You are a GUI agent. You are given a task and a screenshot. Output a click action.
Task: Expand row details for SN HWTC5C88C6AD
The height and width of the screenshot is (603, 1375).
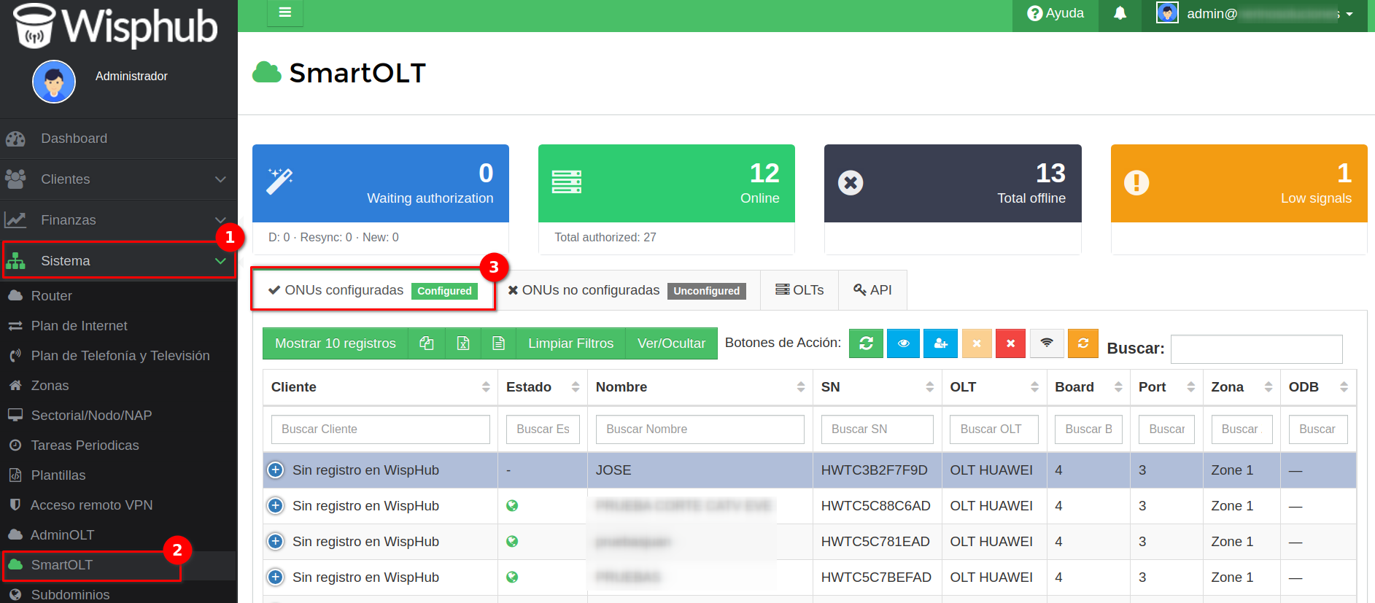[x=275, y=506]
